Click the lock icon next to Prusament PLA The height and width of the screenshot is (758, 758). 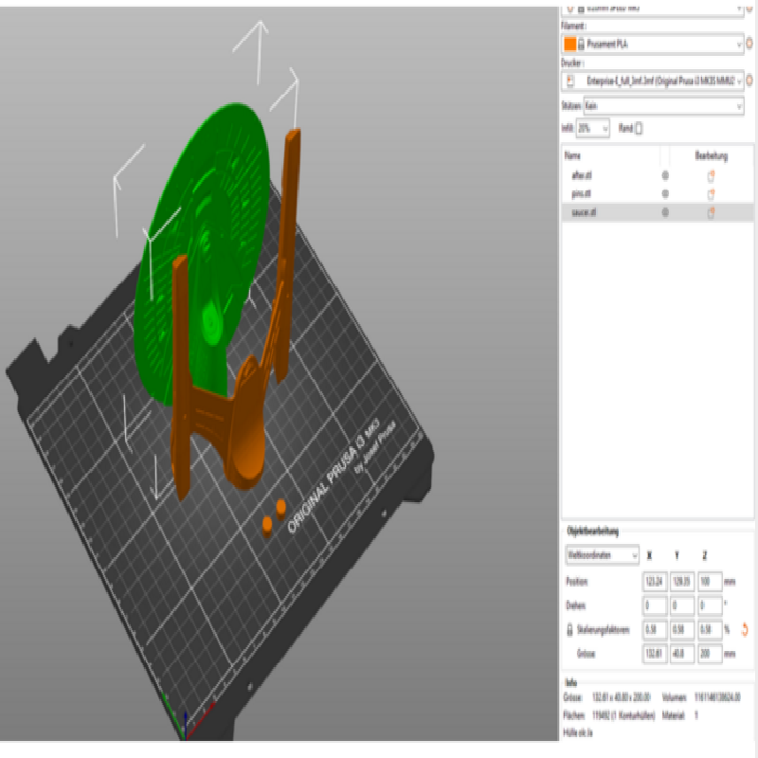click(581, 45)
